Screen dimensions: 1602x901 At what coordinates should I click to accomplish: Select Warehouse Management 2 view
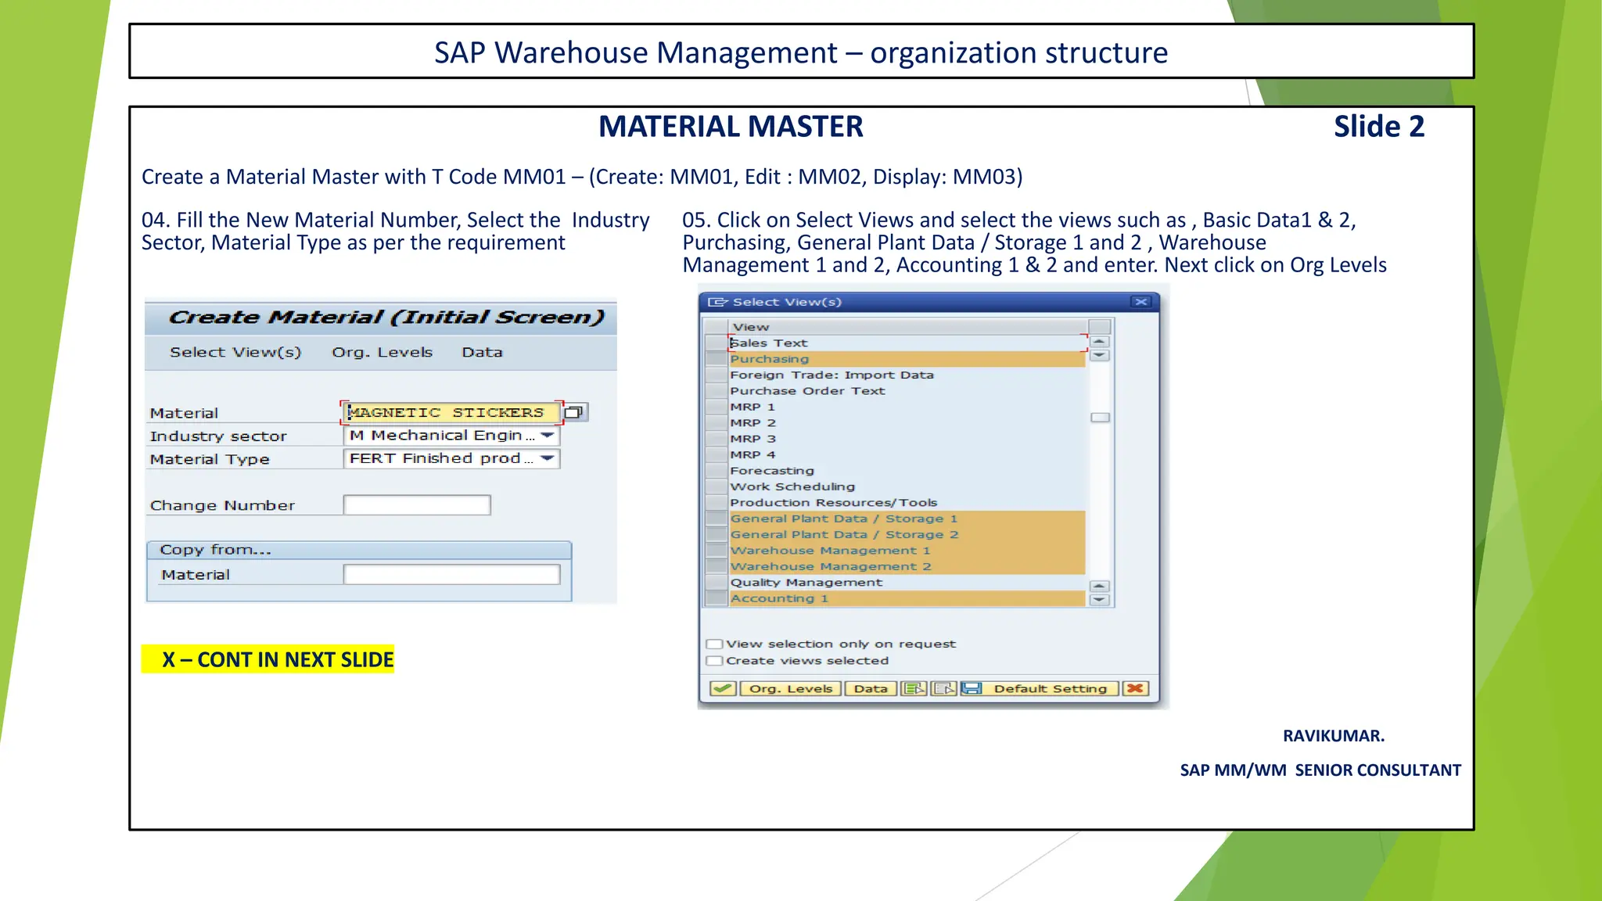click(x=907, y=566)
